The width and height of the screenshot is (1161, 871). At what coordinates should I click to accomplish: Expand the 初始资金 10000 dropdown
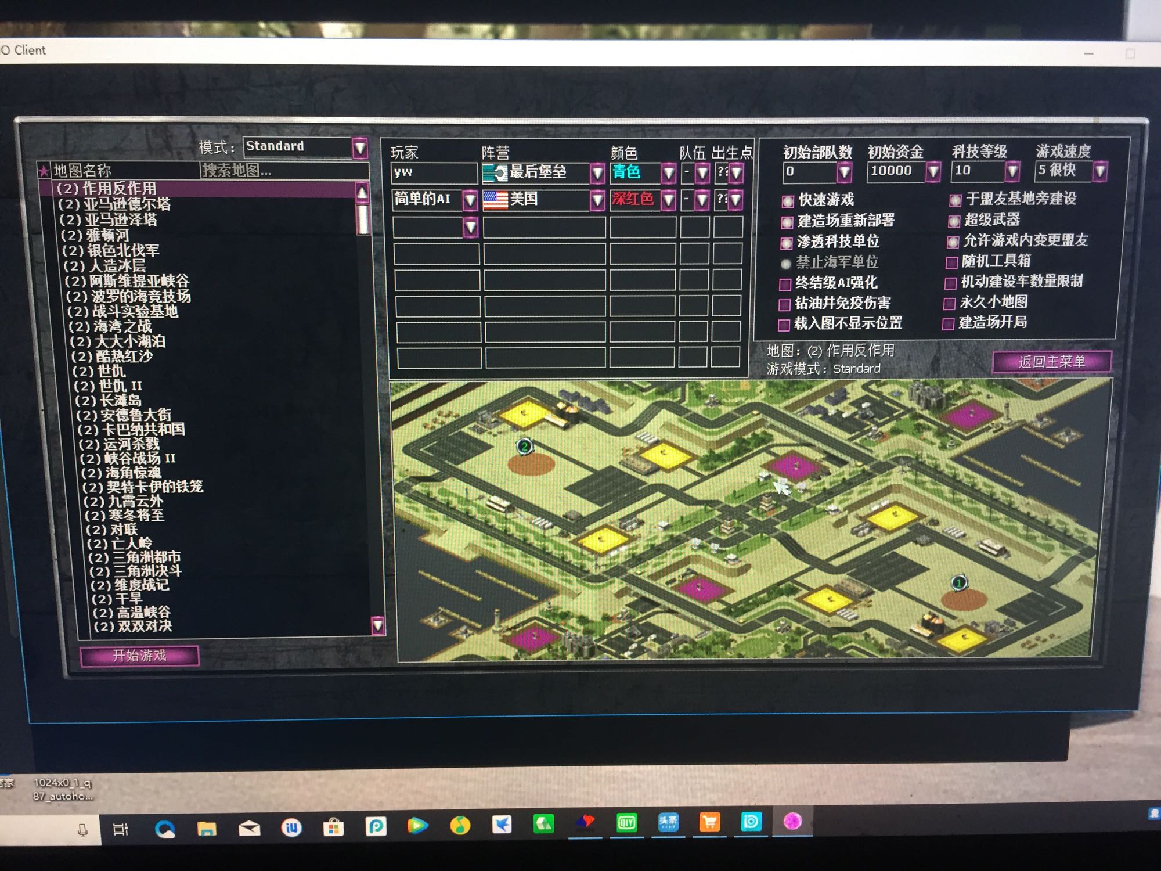click(x=933, y=171)
